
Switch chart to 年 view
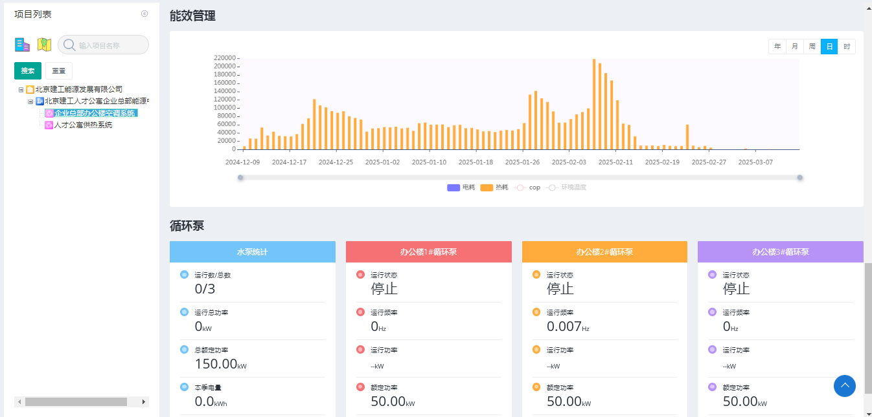click(777, 47)
